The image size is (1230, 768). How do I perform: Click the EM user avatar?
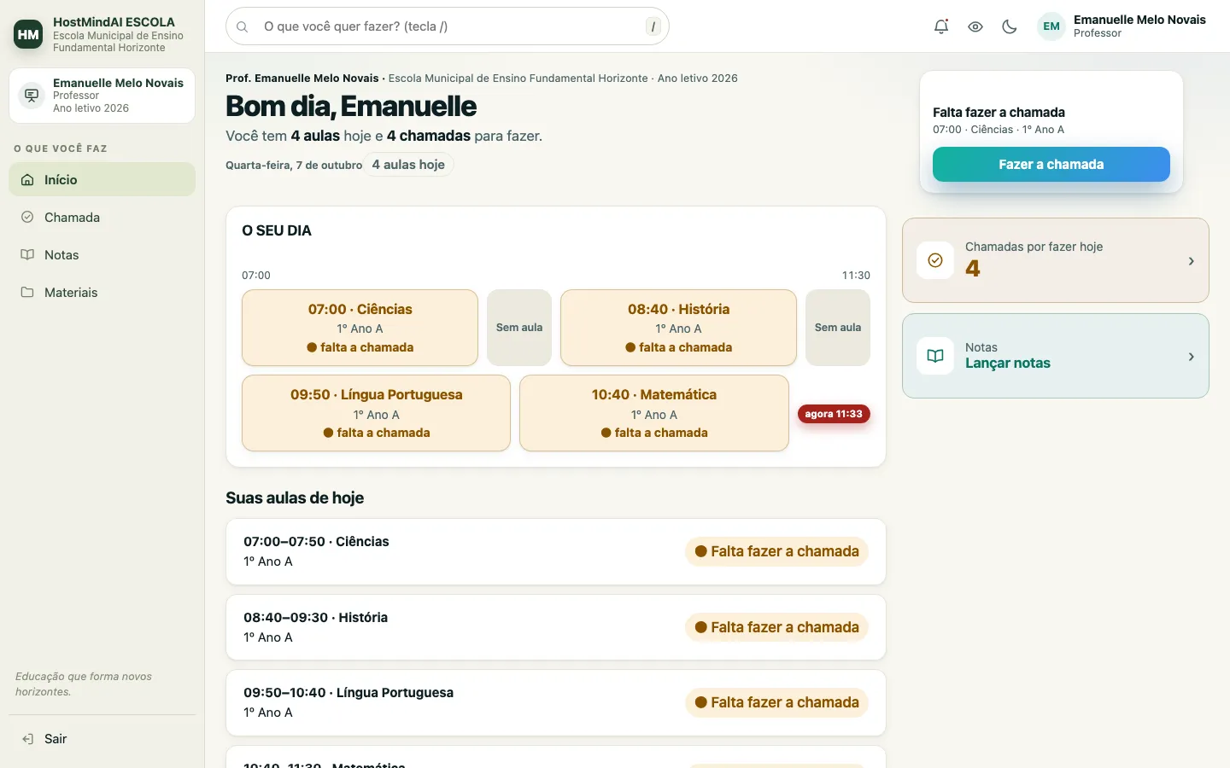point(1051,26)
